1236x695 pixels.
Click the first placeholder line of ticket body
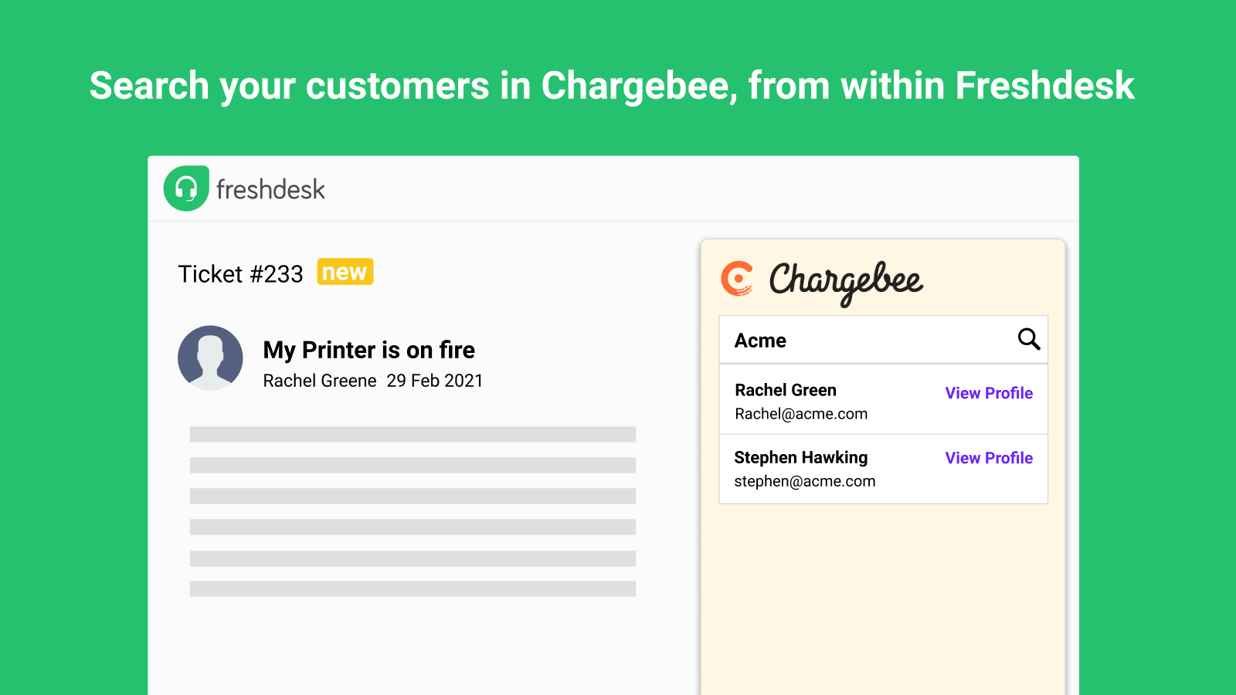pyautogui.click(x=413, y=434)
